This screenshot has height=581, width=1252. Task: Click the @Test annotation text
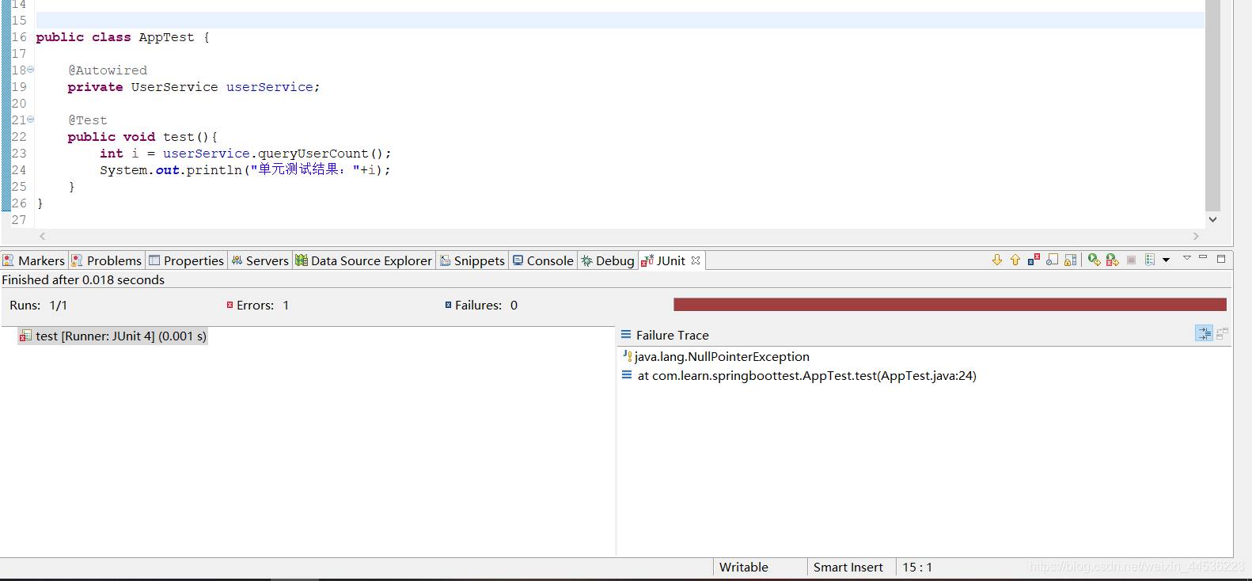pyautogui.click(x=87, y=120)
